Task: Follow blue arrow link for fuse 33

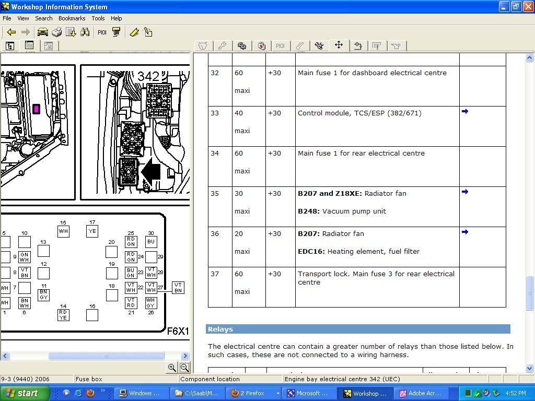Action: pyautogui.click(x=464, y=111)
